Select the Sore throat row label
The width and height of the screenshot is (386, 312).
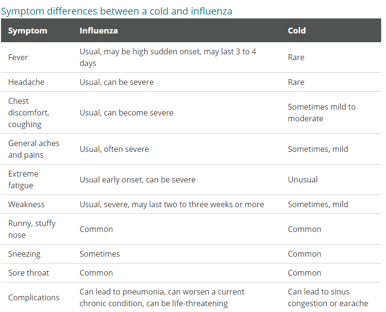[x=29, y=273]
